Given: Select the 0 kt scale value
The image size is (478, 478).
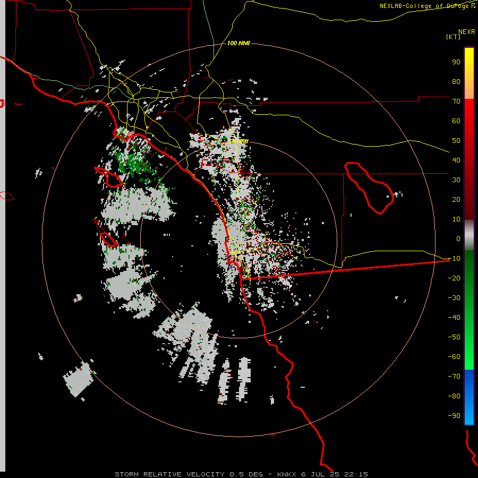Looking at the screenshot, I should [x=458, y=239].
